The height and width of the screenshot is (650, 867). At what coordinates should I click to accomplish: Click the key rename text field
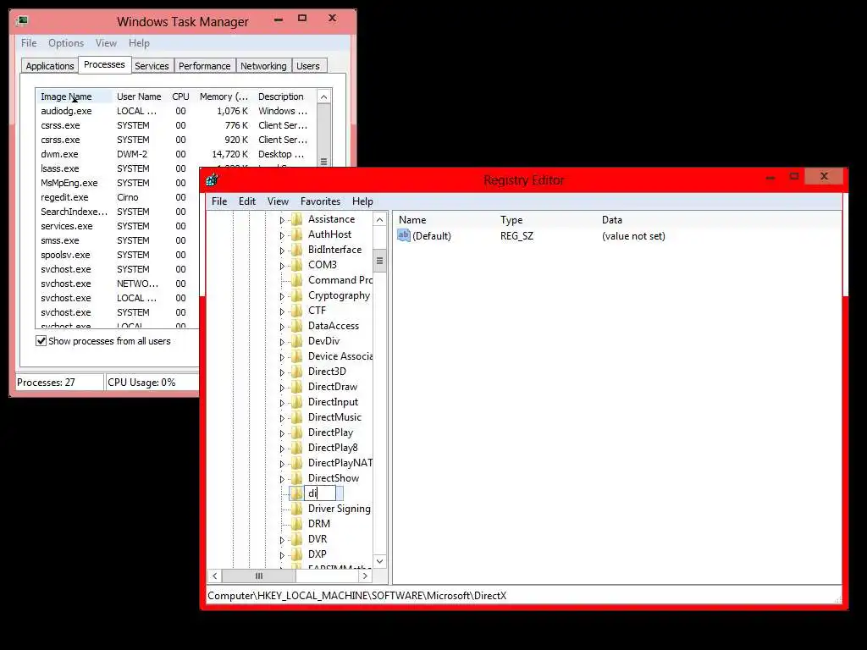point(320,493)
